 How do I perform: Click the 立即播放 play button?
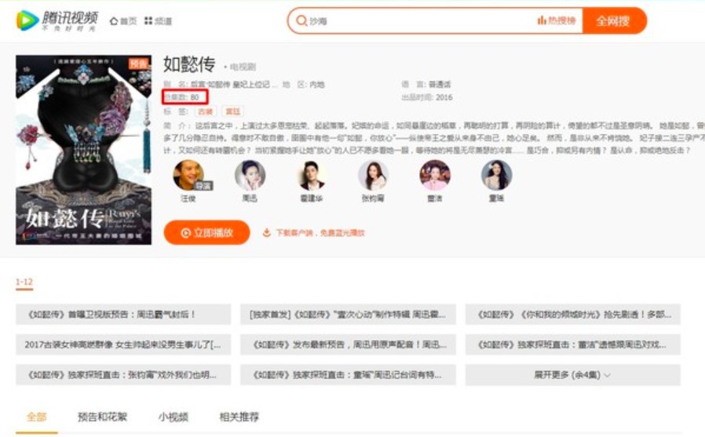click(206, 233)
